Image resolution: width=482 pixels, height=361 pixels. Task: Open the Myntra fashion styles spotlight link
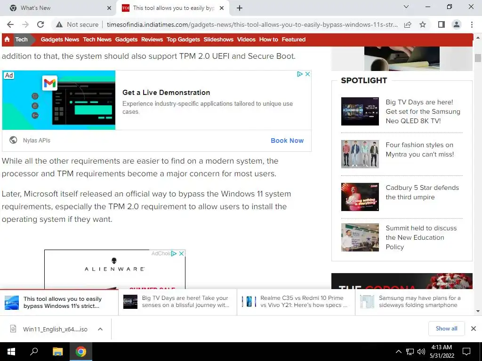pyautogui.click(x=419, y=149)
